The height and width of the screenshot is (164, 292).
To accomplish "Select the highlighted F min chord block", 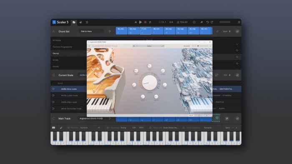I will [146, 31].
